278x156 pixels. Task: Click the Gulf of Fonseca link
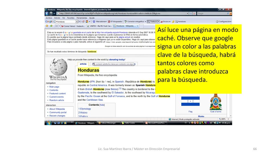(116, 96)
